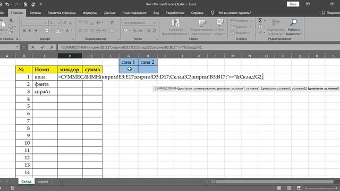The image size is (340, 191).
Task: Click the Insert Function fx icon
Action: click(52, 47)
